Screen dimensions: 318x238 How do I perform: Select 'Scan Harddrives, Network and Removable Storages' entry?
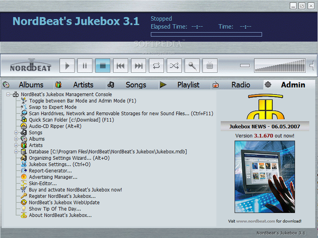click(x=121, y=113)
